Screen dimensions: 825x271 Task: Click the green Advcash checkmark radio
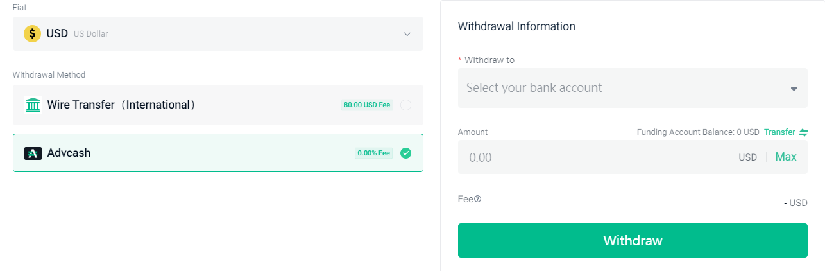(x=405, y=153)
